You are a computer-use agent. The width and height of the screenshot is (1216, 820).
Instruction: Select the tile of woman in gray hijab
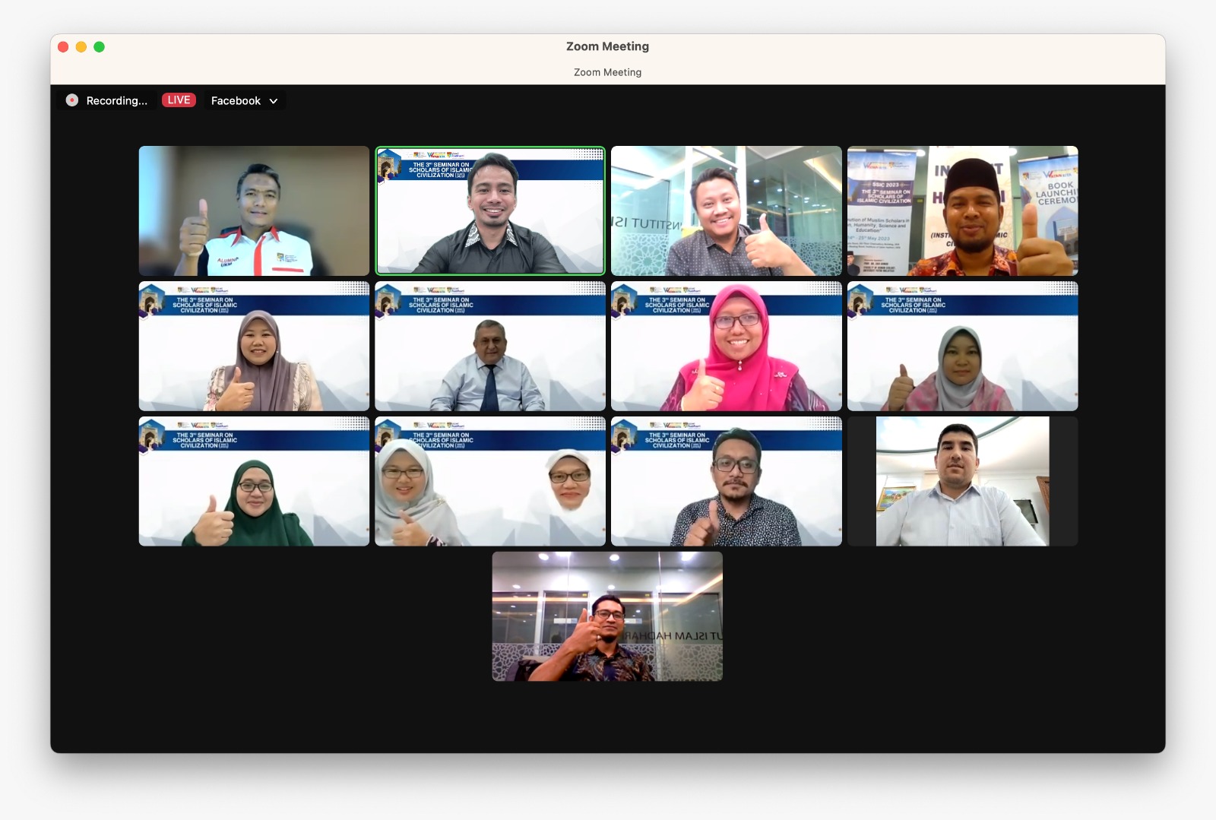coord(962,346)
